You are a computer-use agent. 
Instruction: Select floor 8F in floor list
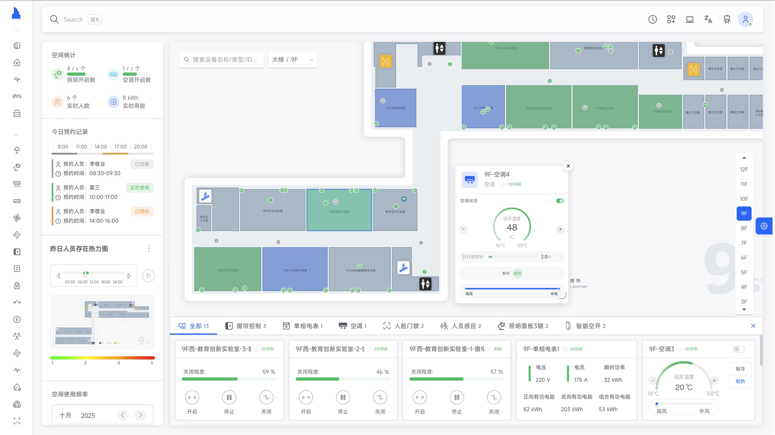(x=744, y=228)
